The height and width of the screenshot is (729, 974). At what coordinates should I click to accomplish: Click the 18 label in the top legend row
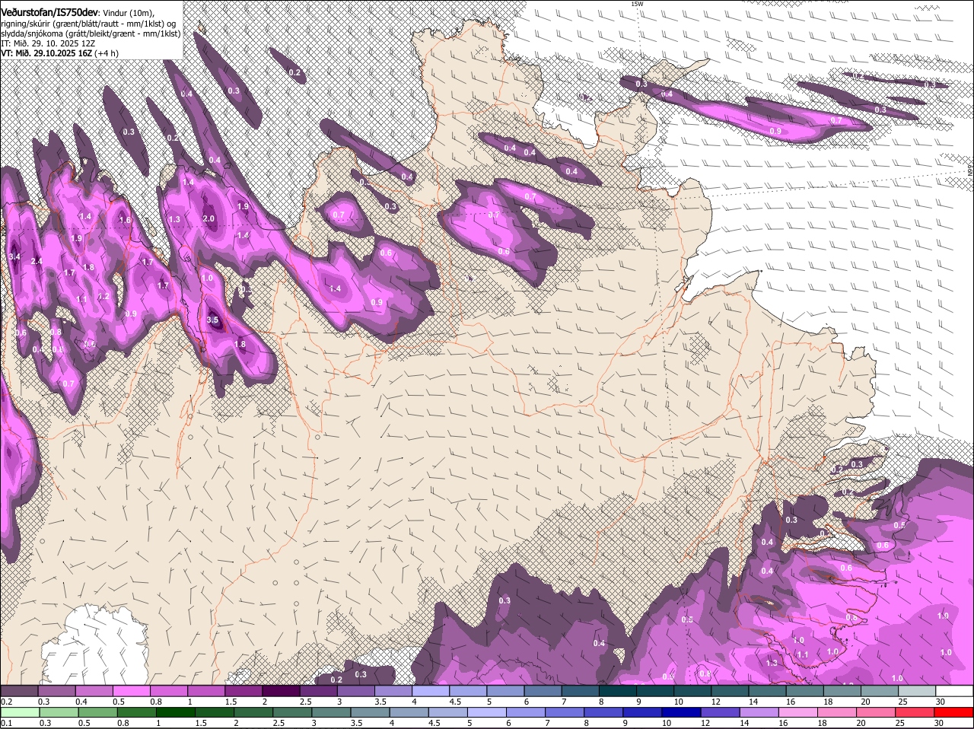click(828, 702)
